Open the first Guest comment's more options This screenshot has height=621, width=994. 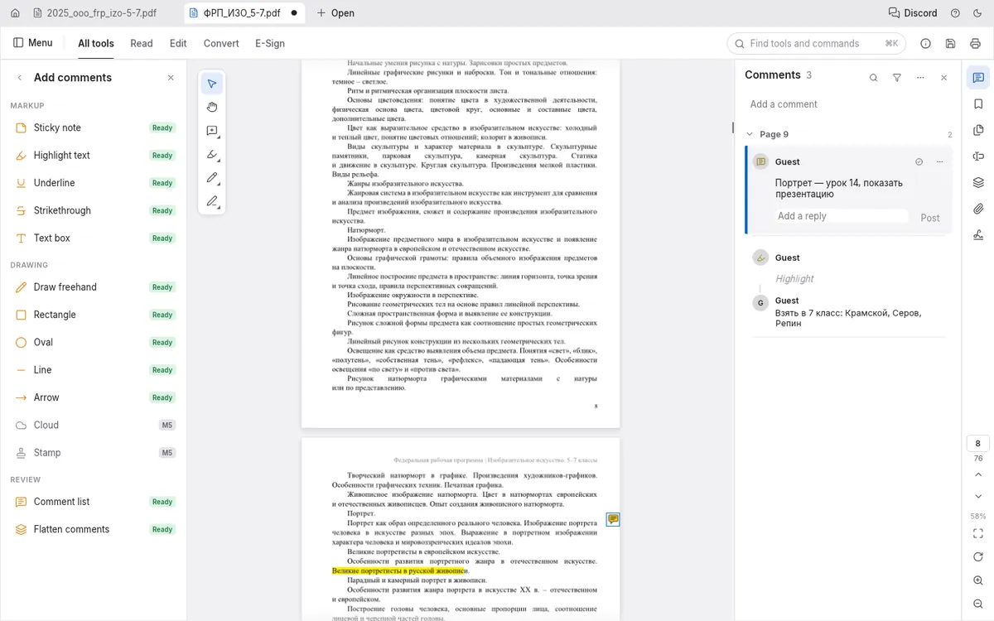[x=939, y=161]
